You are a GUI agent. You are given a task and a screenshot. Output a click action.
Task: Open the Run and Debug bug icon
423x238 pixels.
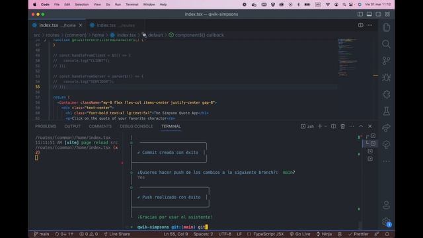(x=386, y=78)
